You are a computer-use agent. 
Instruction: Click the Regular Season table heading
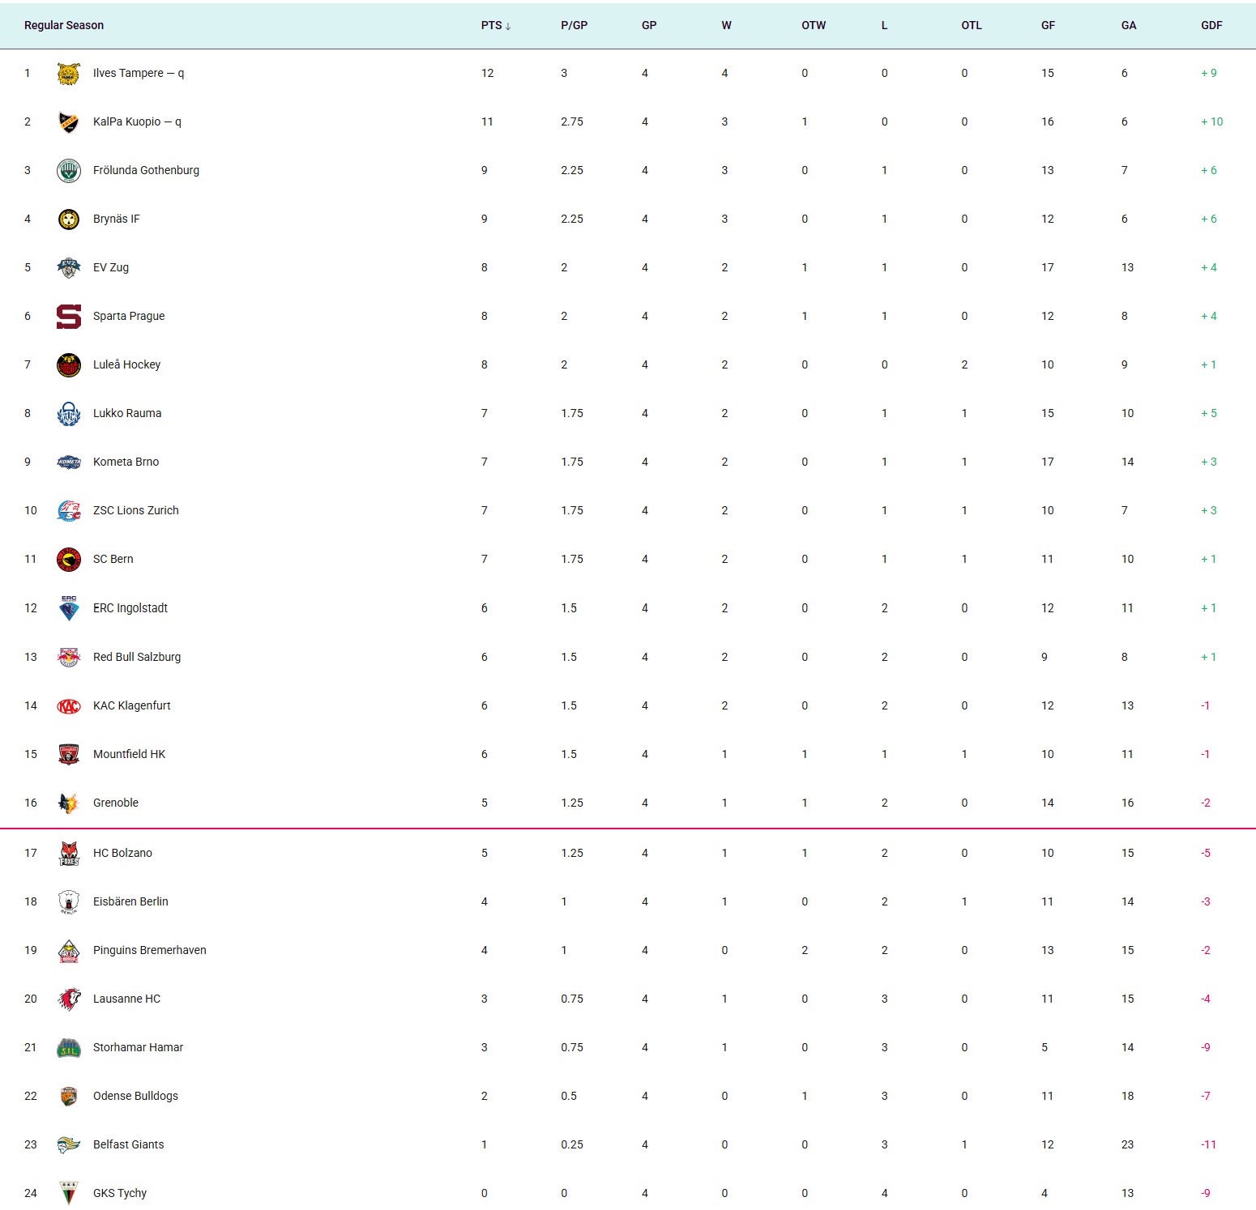[x=64, y=26]
